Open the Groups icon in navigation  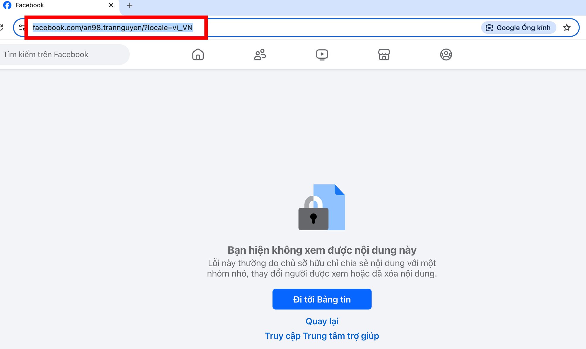[x=446, y=55]
